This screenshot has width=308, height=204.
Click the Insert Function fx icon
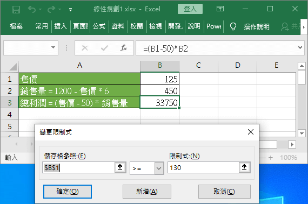[124, 48]
